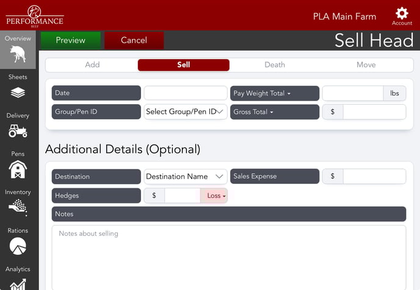Expand the Select Group/Pen ID dropdown
Image resolution: width=420 pixels, height=290 pixels.
click(186, 112)
